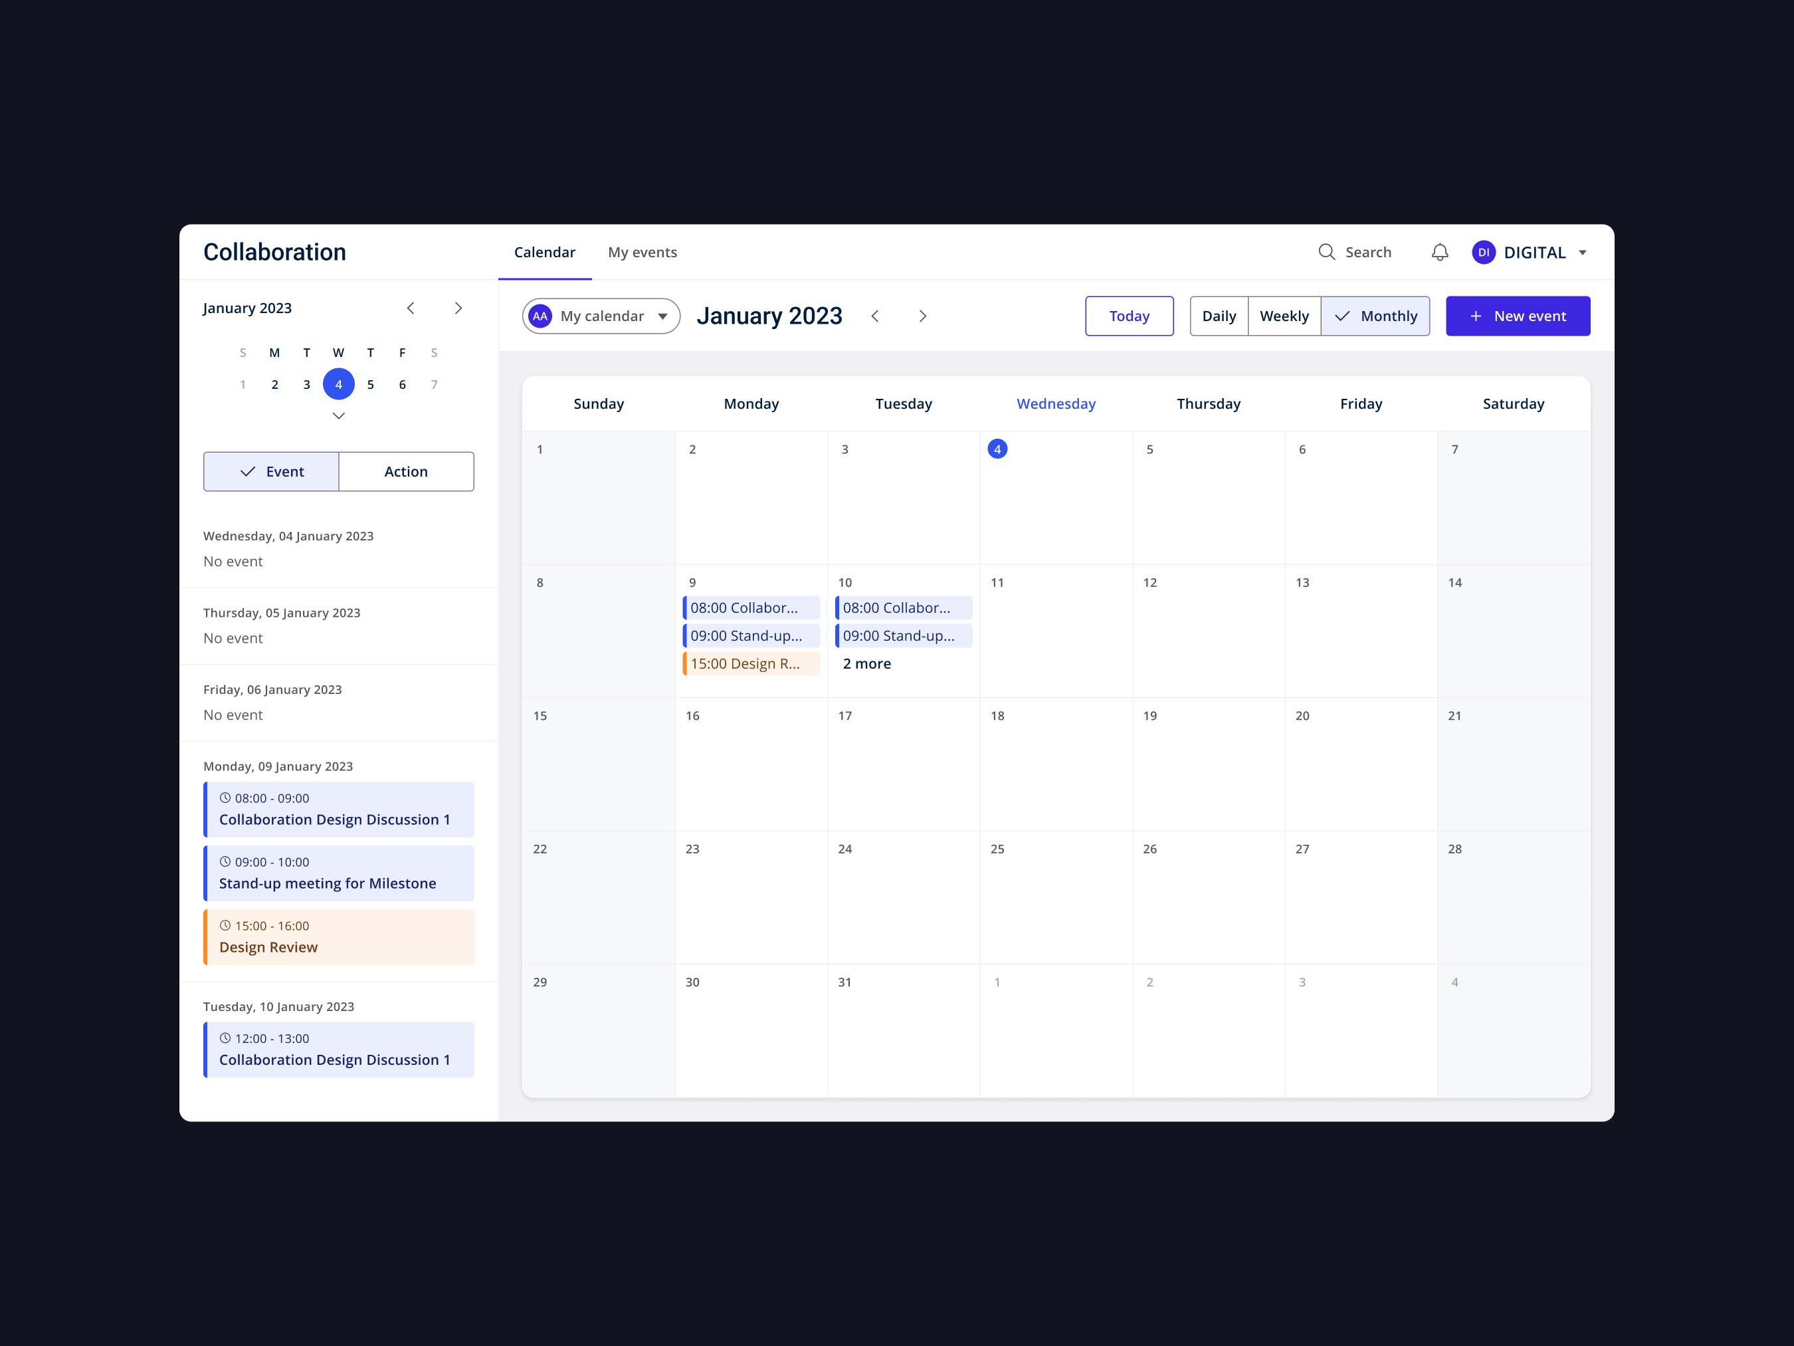Screen dimensions: 1794x1346
Task: Open 12:00 - 13:00 Collaboration Design Discussion 1 card
Action: [x=339, y=1050]
